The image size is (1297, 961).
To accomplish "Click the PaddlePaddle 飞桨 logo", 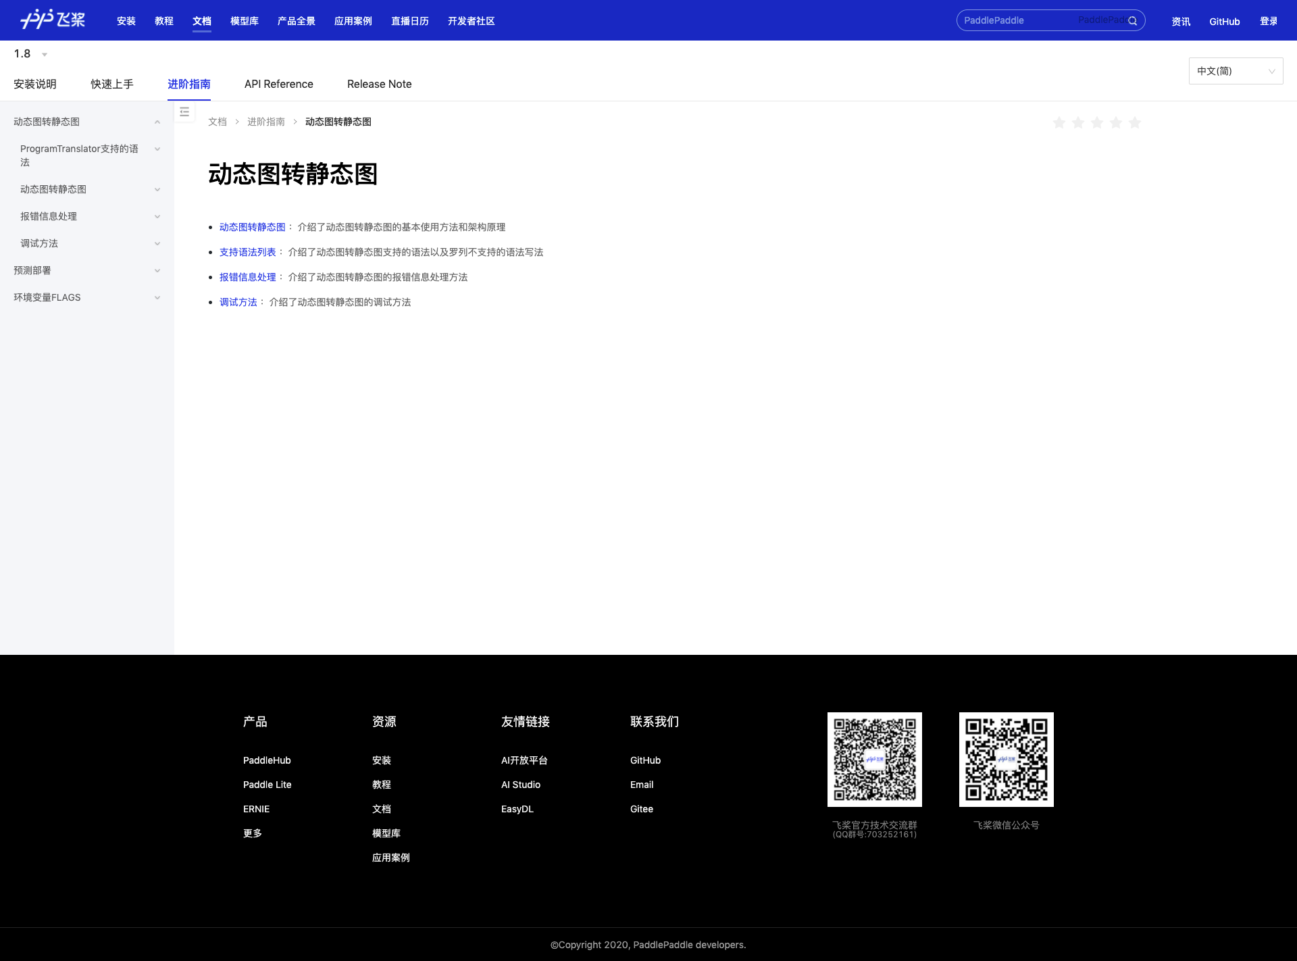I will coord(53,20).
